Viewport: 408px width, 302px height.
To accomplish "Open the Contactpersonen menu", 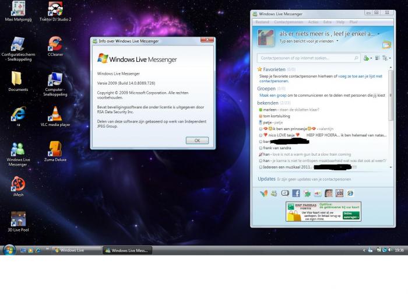I will point(289,22).
